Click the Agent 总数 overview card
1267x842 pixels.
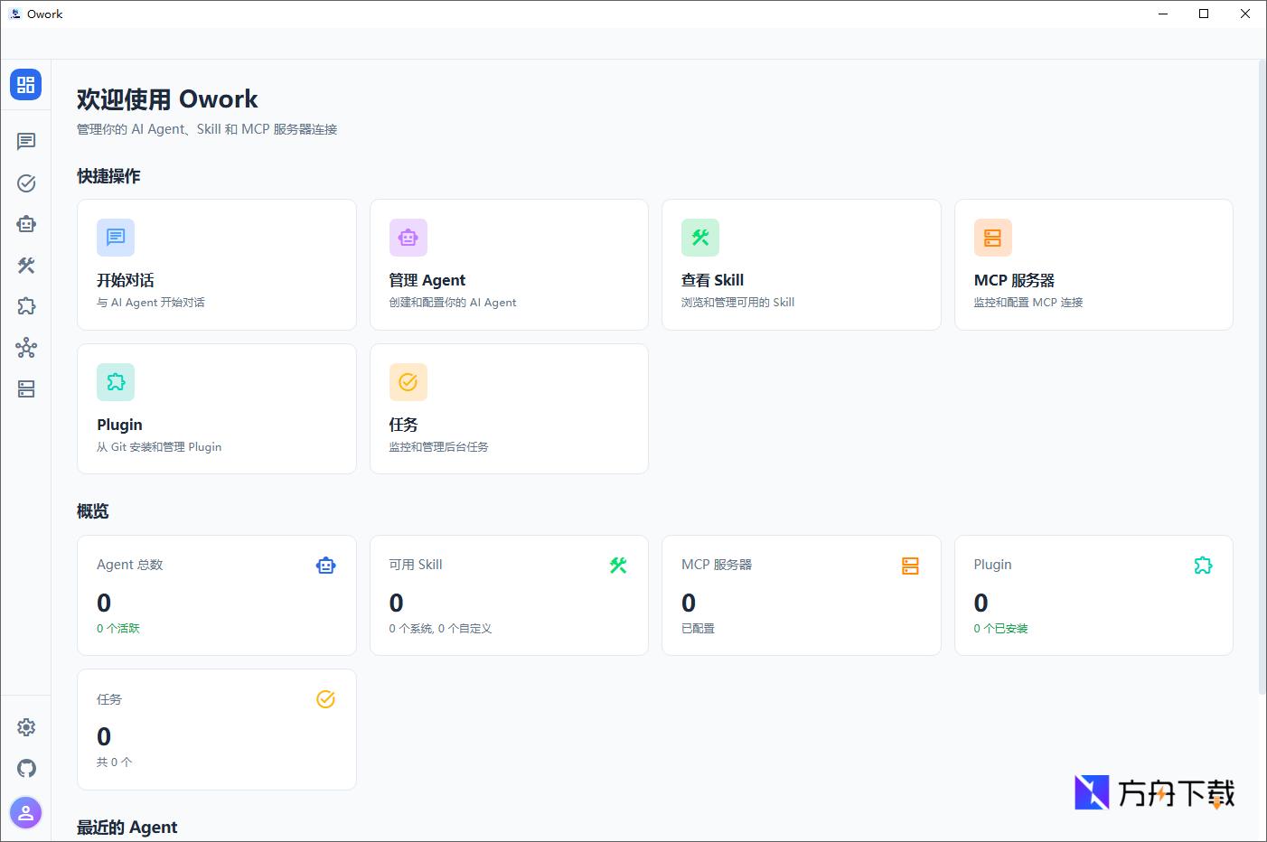217,595
